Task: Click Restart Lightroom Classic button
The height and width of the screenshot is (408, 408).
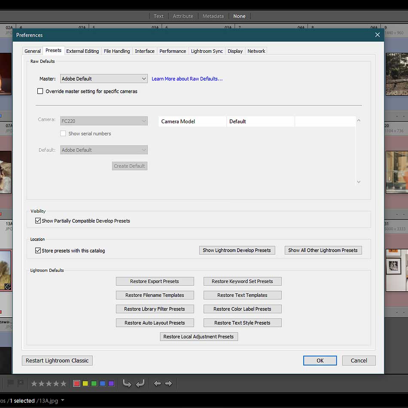Action: (x=57, y=360)
